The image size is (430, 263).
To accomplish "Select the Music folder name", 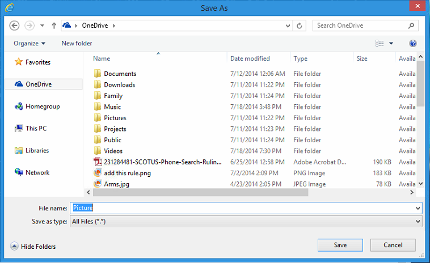I will [112, 107].
